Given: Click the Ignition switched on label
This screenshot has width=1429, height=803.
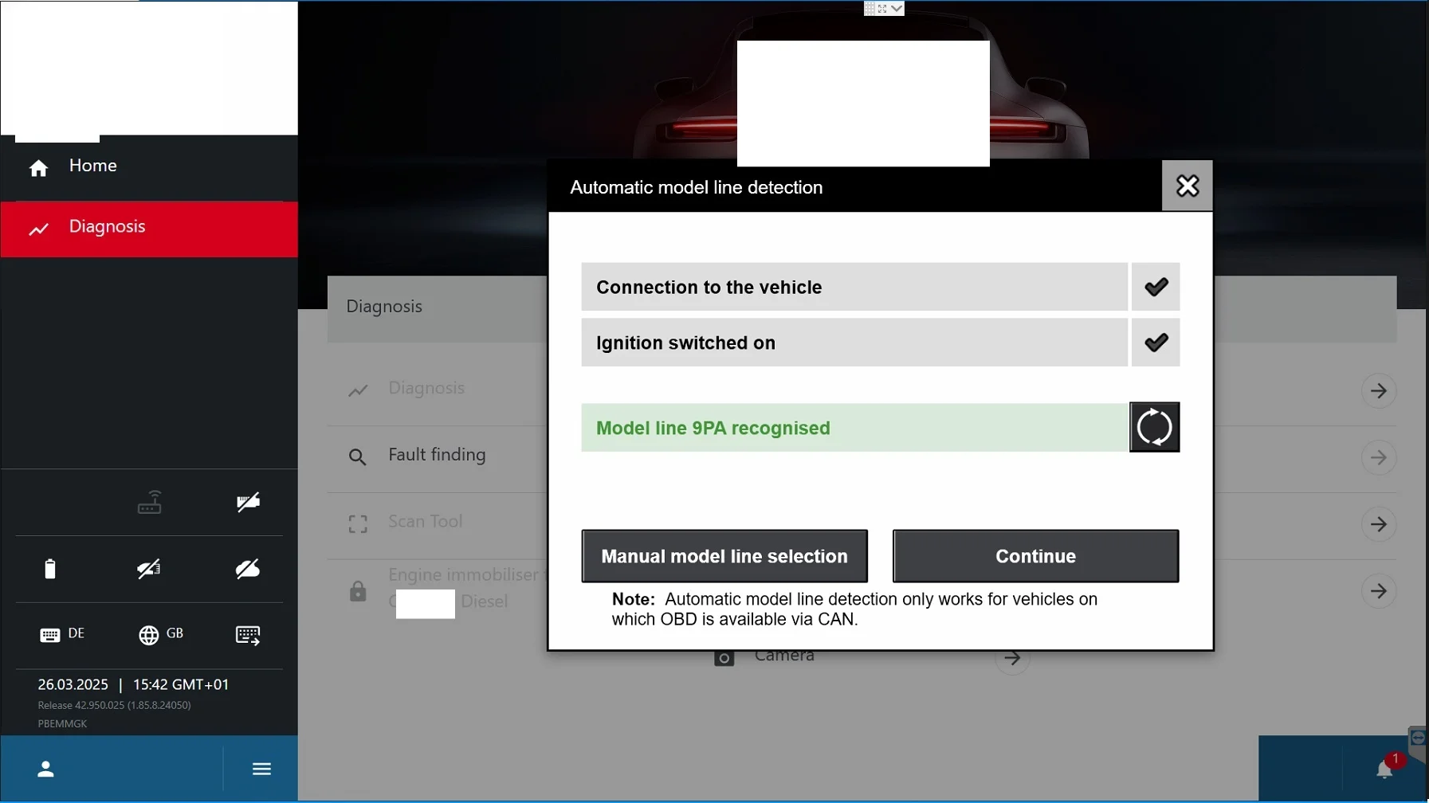Looking at the screenshot, I should coord(685,343).
